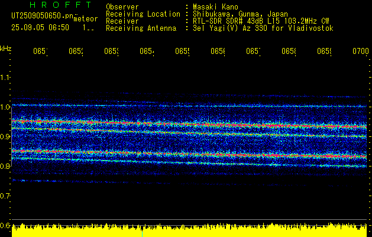Click the 0651 time marker
372x237 pixels.
click(x=40, y=52)
